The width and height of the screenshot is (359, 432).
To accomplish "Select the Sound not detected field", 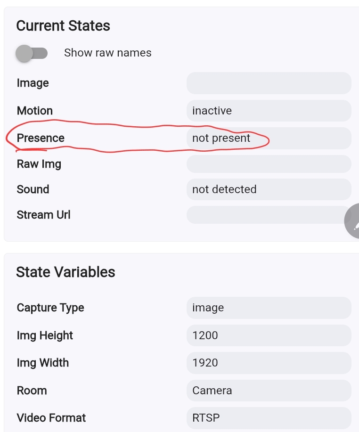I will [x=269, y=189].
